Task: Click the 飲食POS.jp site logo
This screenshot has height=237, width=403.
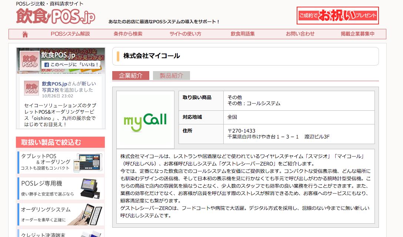Action: [x=56, y=16]
